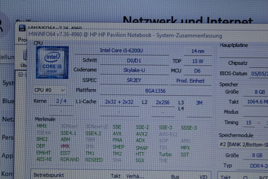Click the Turbo feature flag
The height and width of the screenshot is (179, 268).
165,154
